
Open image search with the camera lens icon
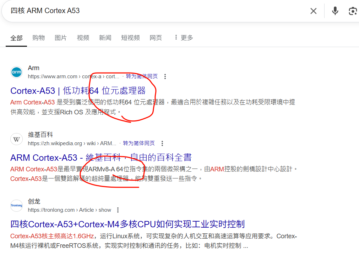[x=353, y=11]
